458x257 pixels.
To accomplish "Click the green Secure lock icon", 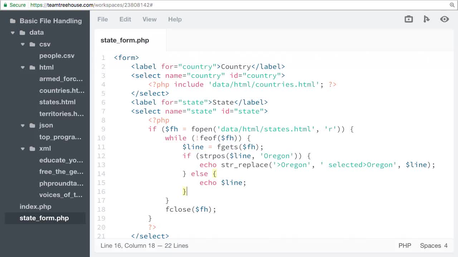I will click(5, 5).
